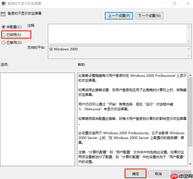The height and width of the screenshot is (179, 193).
Task: Click the 支持的平台 box showing 仅 Windows 2000
Action: tap(117, 52)
